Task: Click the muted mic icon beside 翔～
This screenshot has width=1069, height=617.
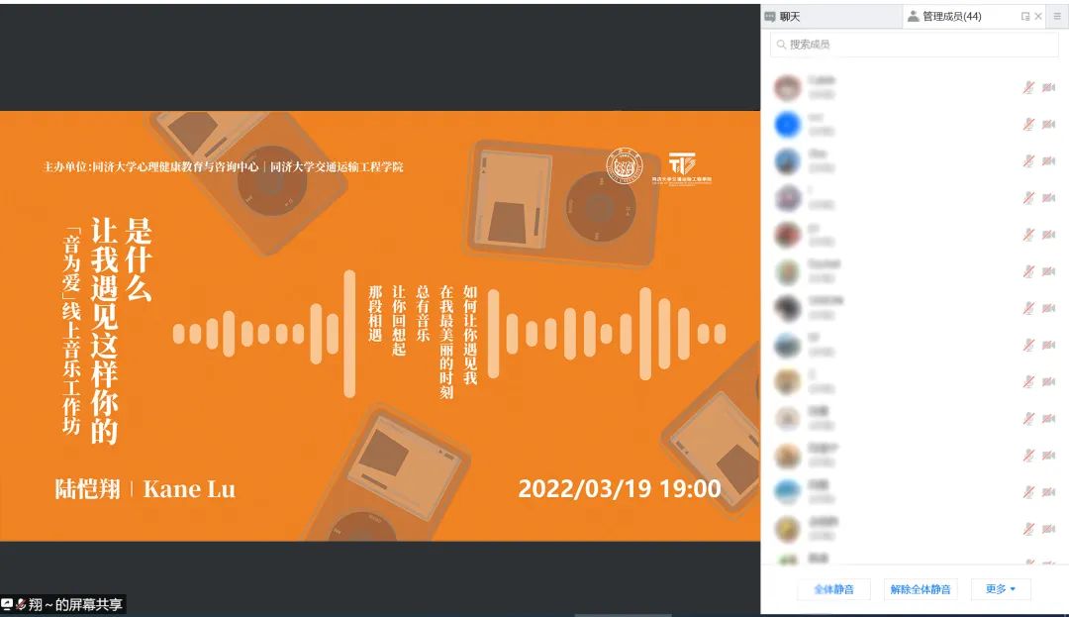Action: [x=20, y=604]
